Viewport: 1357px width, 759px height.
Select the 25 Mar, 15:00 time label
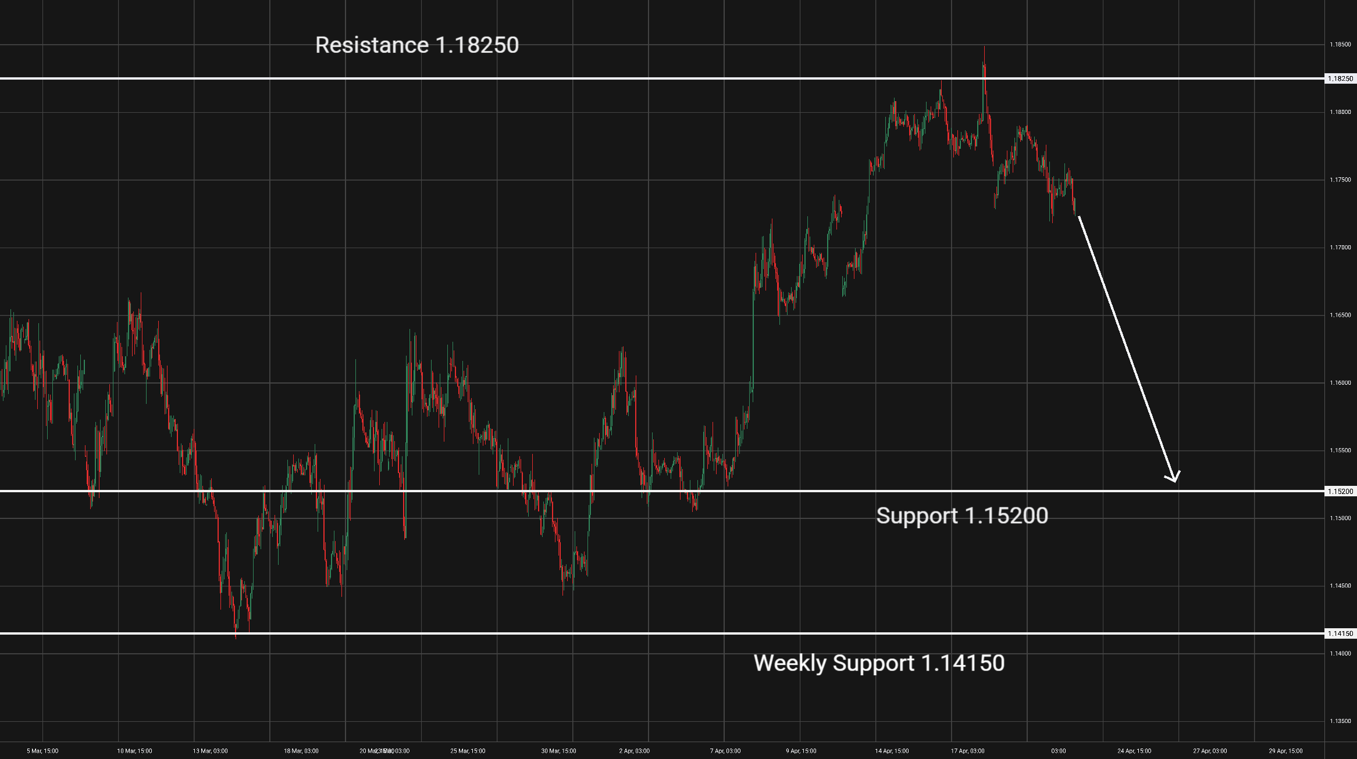point(468,751)
